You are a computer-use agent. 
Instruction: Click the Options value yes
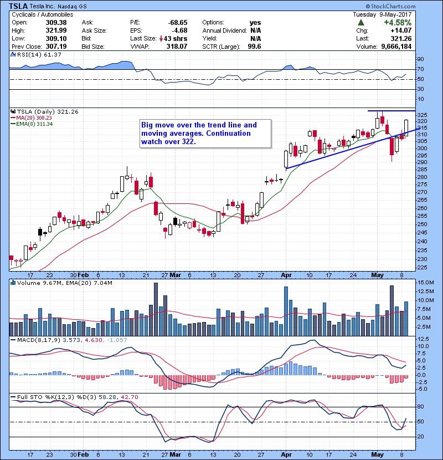click(x=255, y=23)
